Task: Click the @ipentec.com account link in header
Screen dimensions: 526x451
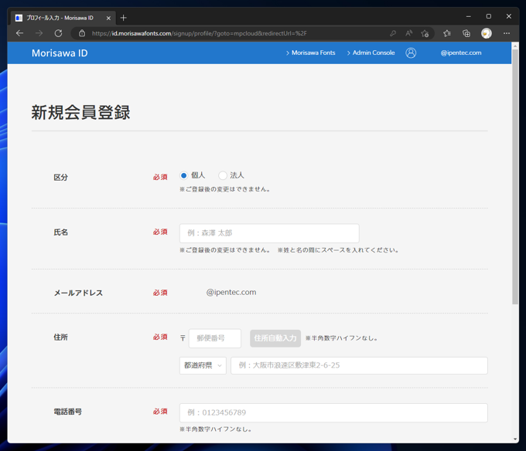Action: point(461,53)
